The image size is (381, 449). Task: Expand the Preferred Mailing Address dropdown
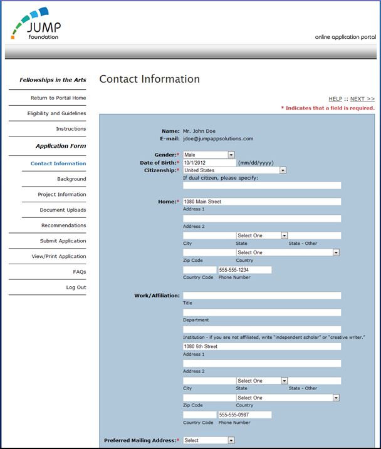(x=209, y=440)
